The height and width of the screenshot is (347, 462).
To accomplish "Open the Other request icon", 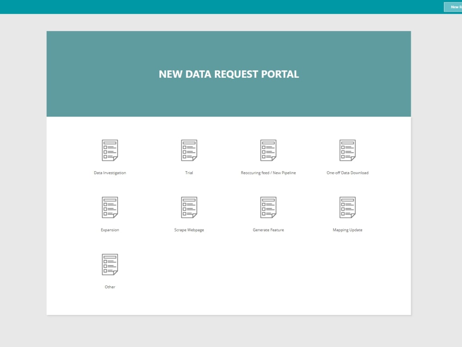I will click(x=110, y=264).
